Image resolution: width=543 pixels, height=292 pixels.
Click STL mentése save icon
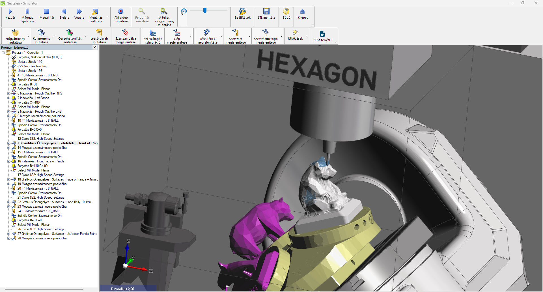pos(266,11)
